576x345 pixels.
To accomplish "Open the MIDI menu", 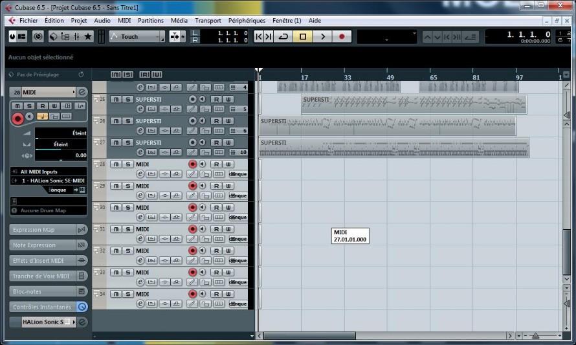I will point(124,21).
